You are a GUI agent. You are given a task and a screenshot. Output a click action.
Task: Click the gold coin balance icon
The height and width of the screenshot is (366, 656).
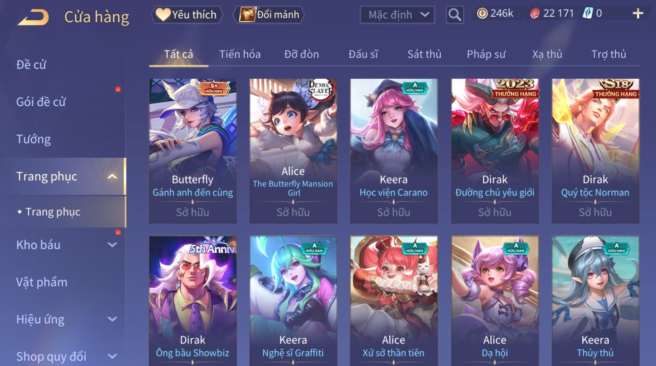point(482,14)
